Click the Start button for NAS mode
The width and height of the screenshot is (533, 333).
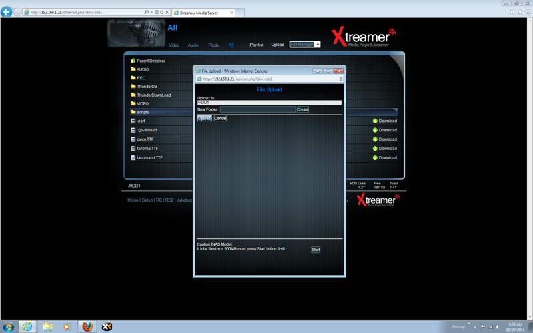point(316,250)
